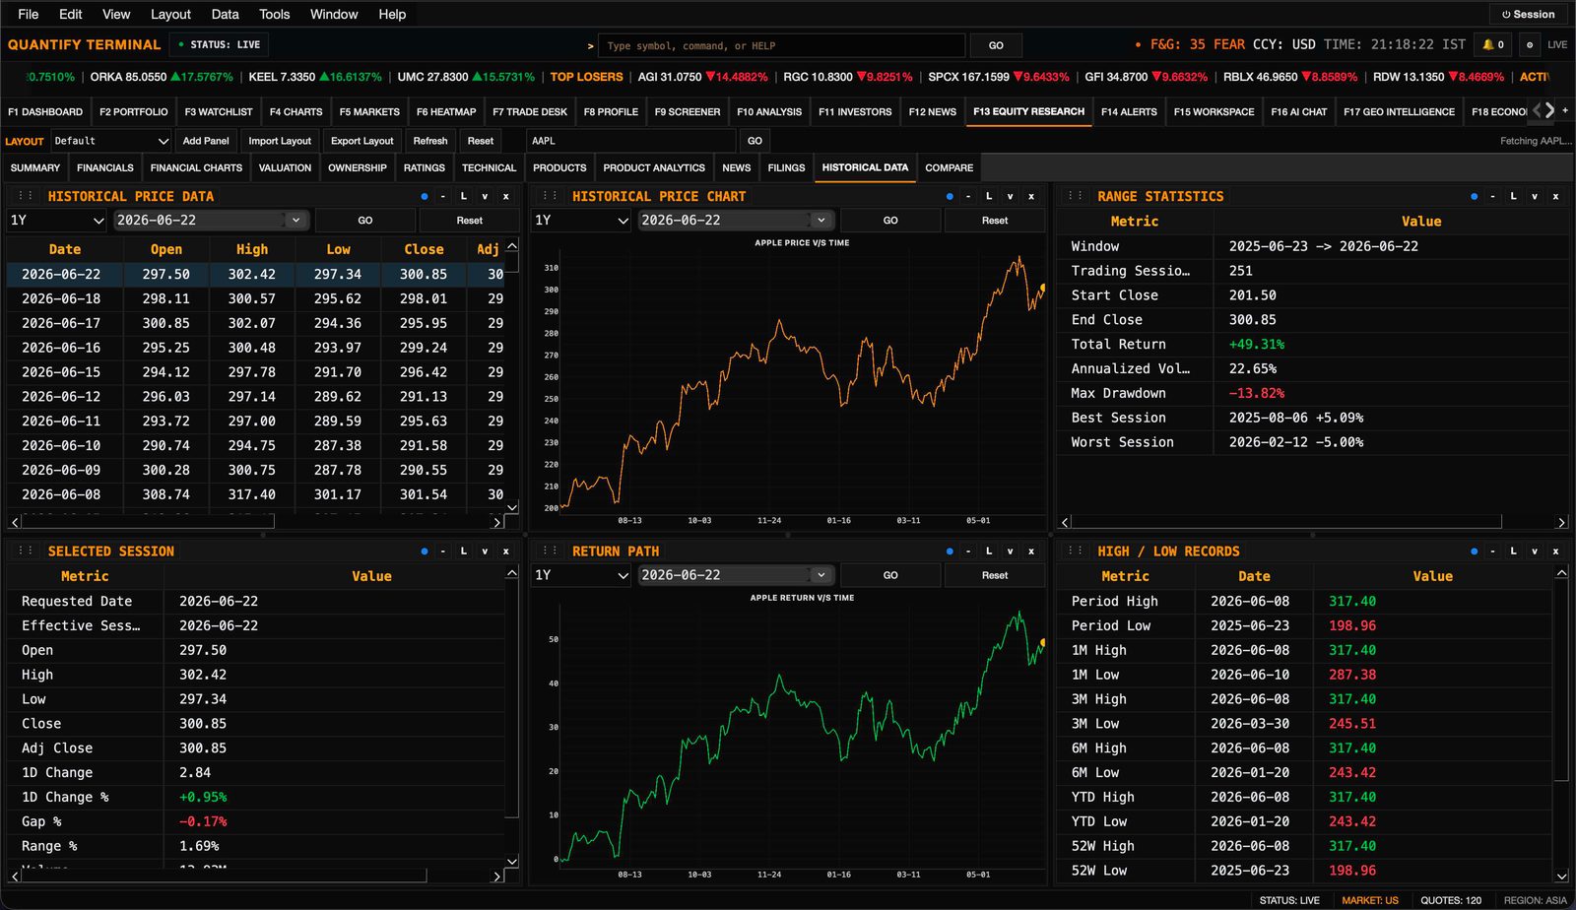Image resolution: width=1576 pixels, height=910 pixels.
Task: Click the High / Low Records vertical scrollbar
Action: click(1561, 680)
